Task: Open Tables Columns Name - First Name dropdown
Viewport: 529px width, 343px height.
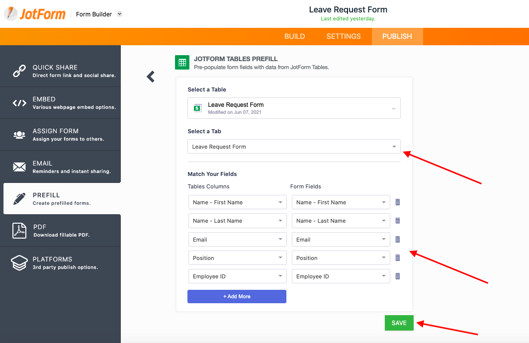Action: click(238, 202)
